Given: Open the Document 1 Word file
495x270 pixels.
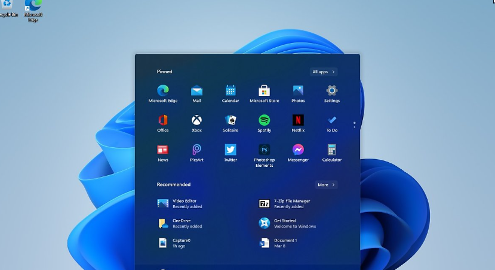Looking at the screenshot, I should click(x=278, y=243).
